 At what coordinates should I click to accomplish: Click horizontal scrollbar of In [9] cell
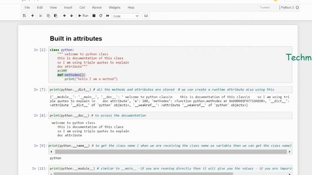click(171, 152)
